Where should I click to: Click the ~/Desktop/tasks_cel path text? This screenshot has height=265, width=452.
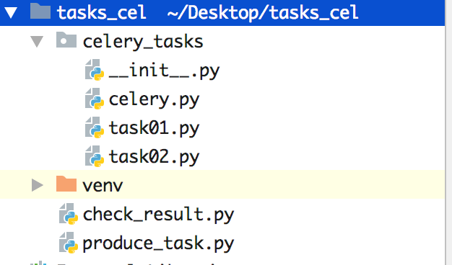[x=263, y=13]
